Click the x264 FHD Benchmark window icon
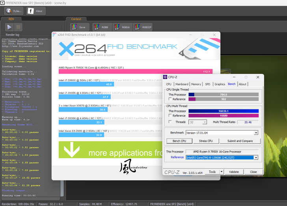 (x=54, y=35)
